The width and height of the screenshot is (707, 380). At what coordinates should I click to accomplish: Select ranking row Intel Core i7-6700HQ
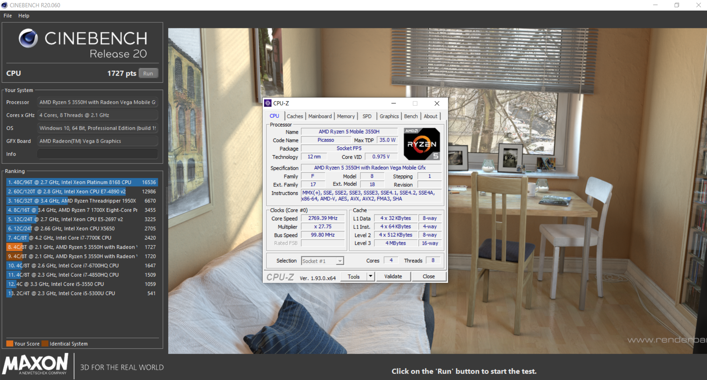[82, 265]
